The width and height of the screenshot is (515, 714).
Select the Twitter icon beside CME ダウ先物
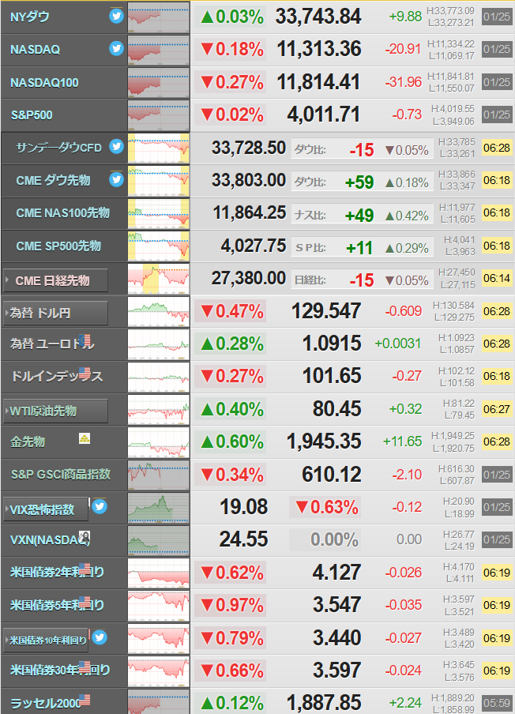click(x=117, y=179)
